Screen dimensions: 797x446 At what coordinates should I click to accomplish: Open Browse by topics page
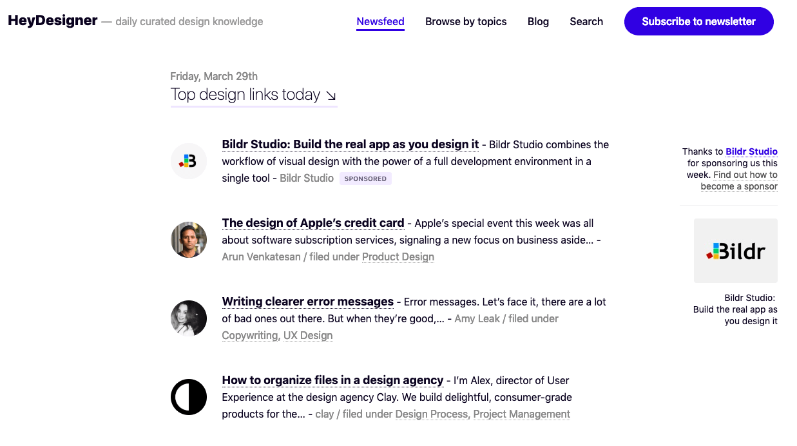466,21
